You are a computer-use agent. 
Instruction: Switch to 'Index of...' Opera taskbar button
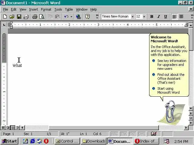click(146, 141)
